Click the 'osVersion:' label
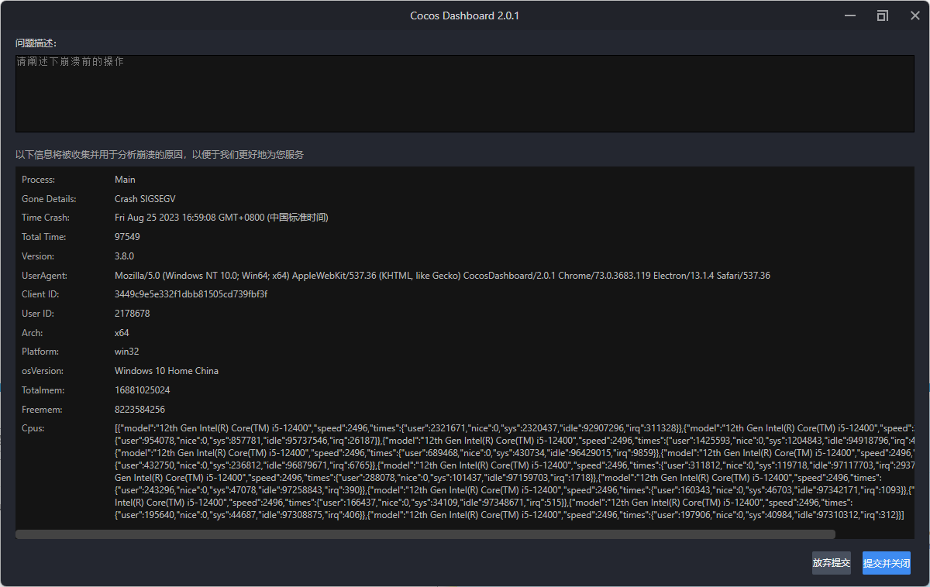Viewport: 930px width, 587px height. pyautogui.click(x=43, y=371)
